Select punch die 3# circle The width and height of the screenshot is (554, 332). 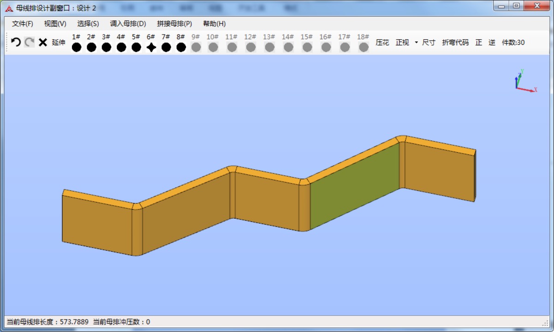click(x=107, y=47)
